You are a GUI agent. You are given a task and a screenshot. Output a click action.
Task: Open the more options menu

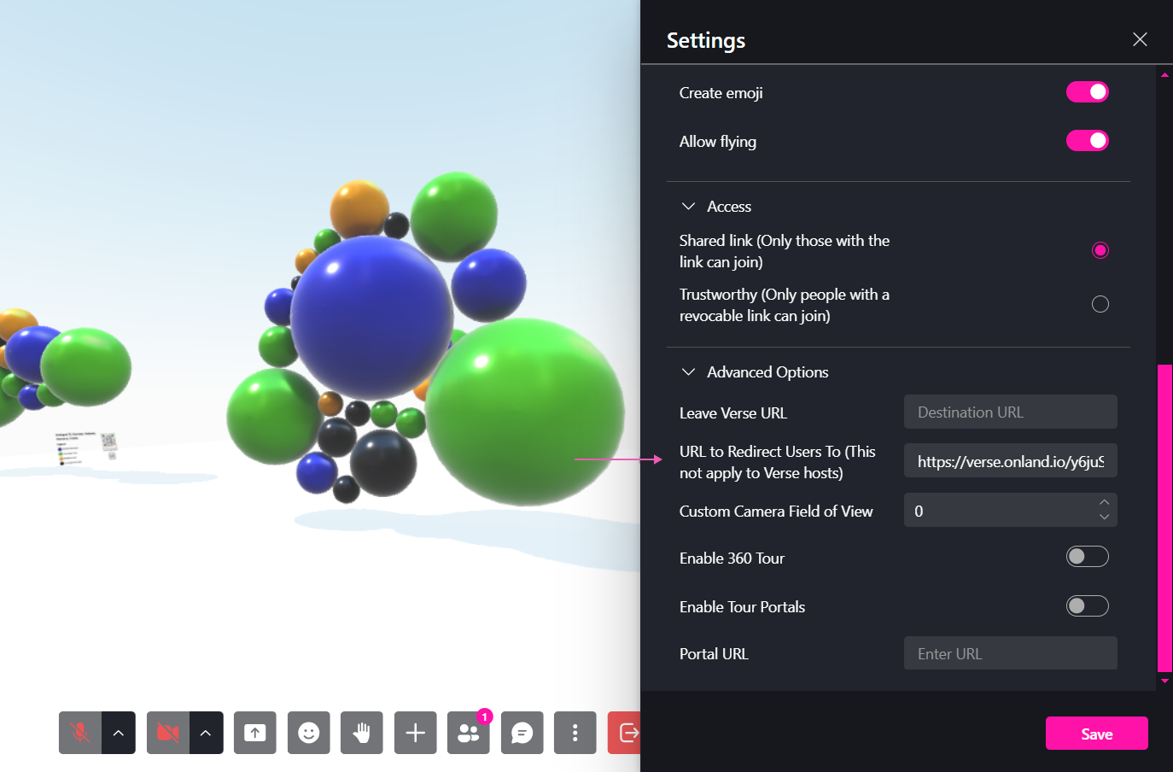point(575,733)
